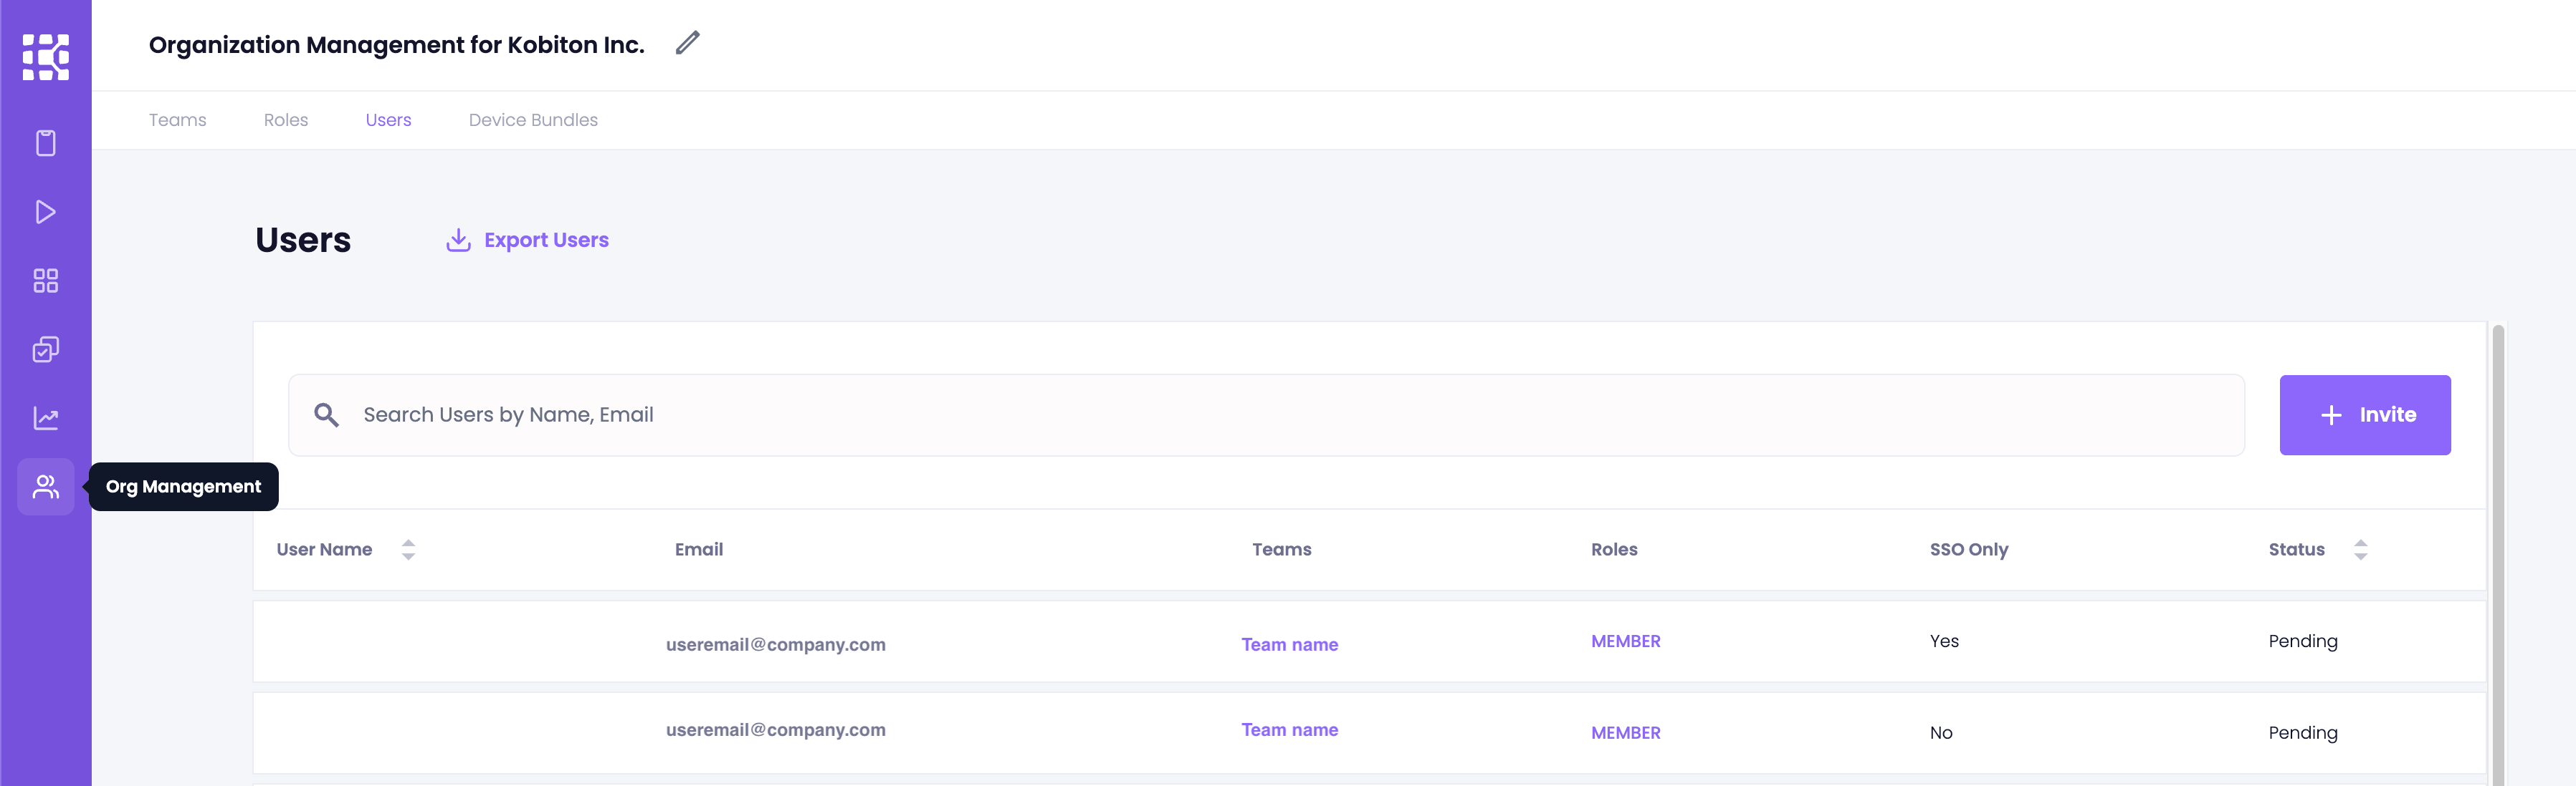Click the Invite button
2576x786 pixels.
coord(2365,415)
